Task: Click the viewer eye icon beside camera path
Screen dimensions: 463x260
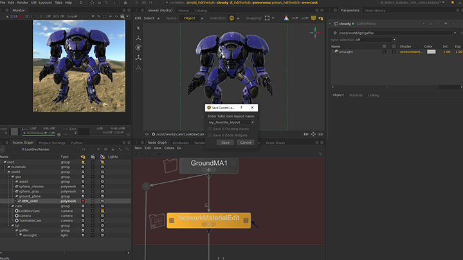Action: pos(147,134)
